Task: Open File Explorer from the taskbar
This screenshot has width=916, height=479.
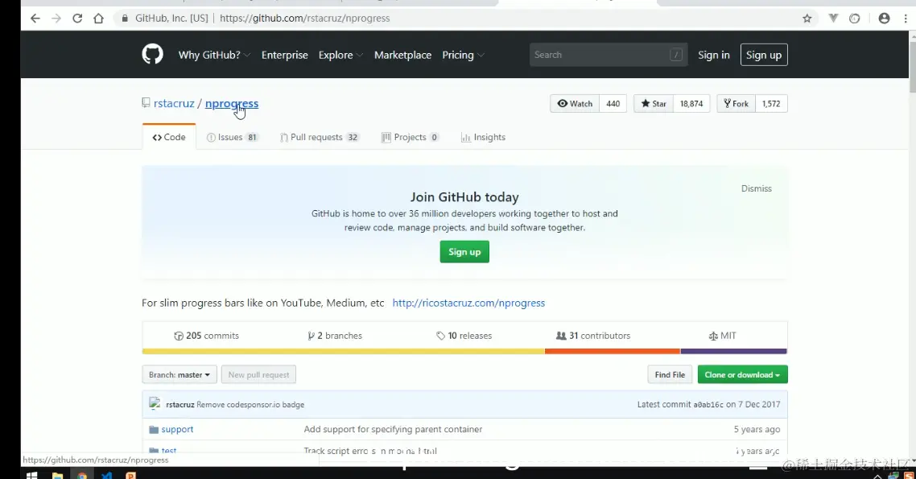Action: tap(57, 475)
